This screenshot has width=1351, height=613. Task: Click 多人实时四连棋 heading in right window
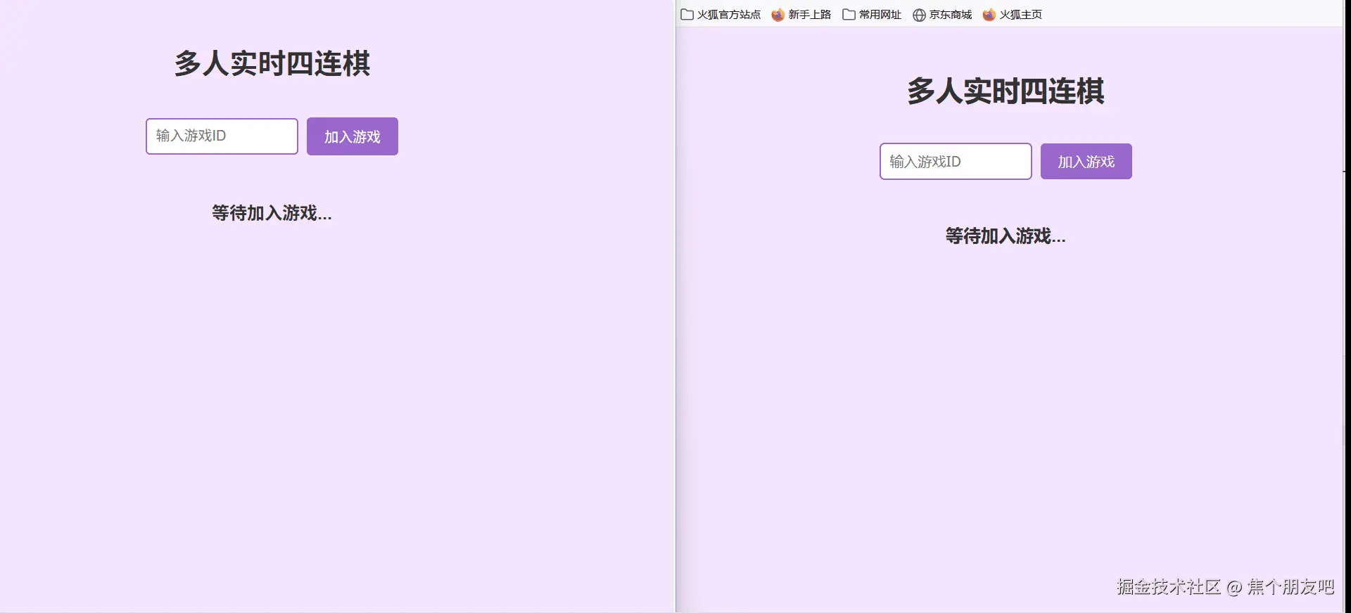click(1006, 91)
